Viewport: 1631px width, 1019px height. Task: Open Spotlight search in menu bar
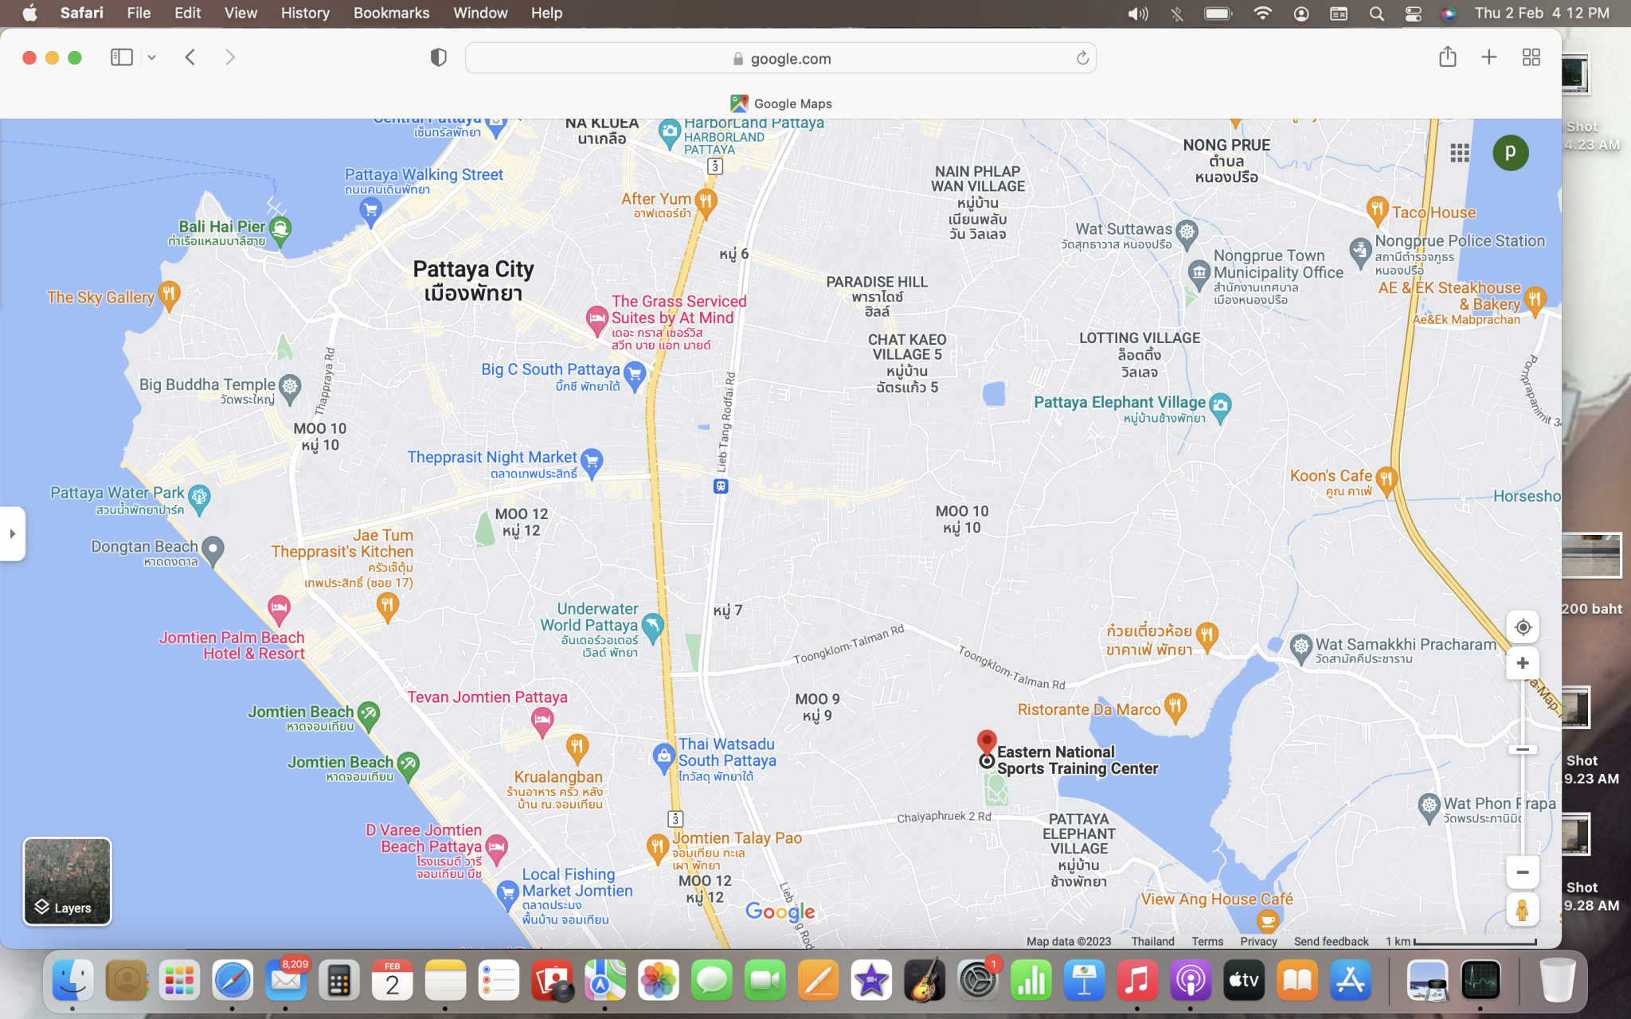coord(1376,14)
